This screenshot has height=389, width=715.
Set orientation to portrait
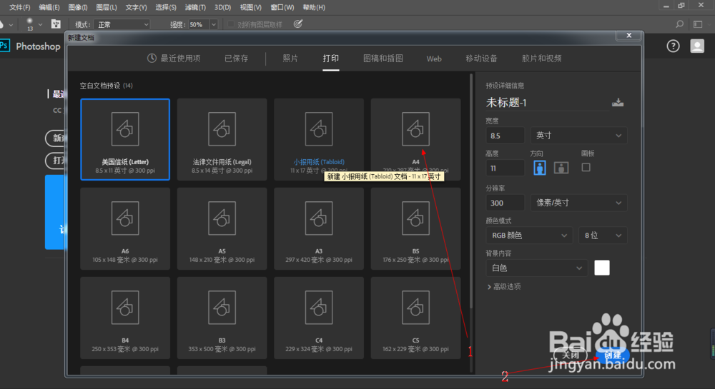click(x=539, y=168)
